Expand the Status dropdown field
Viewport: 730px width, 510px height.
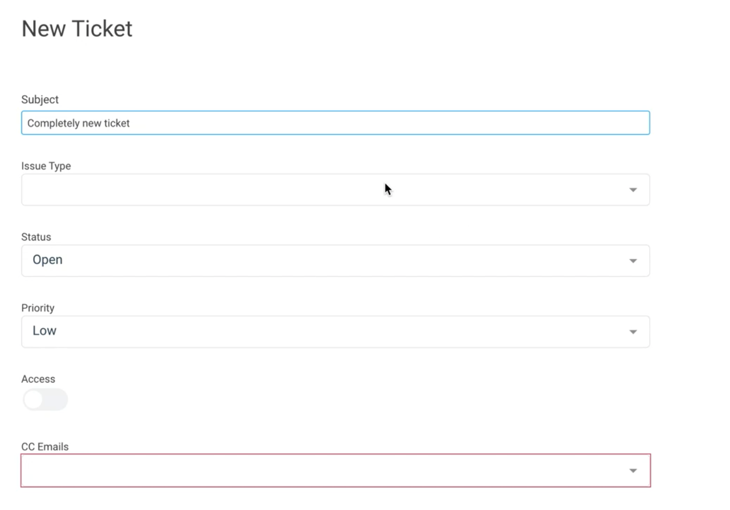click(307, 261)
